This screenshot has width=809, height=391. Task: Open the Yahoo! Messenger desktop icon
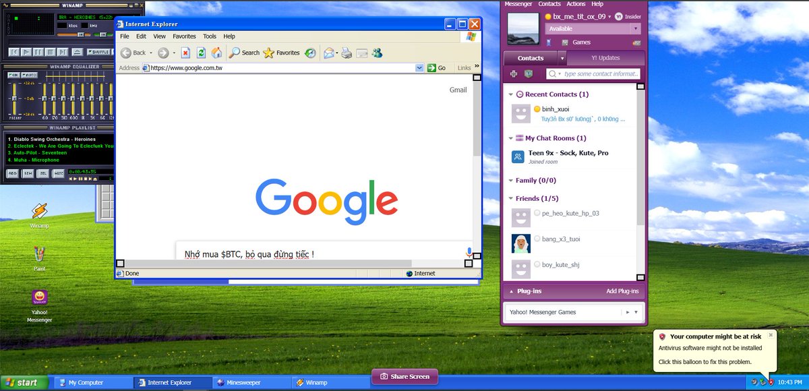(39, 306)
